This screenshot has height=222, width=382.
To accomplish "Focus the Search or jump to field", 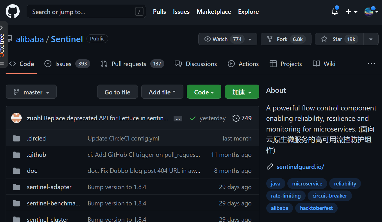I will [x=86, y=12].
